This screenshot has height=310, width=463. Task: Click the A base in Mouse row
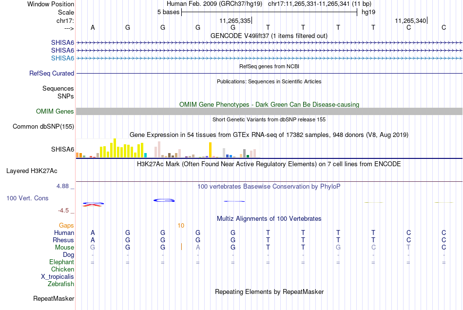[x=198, y=248]
